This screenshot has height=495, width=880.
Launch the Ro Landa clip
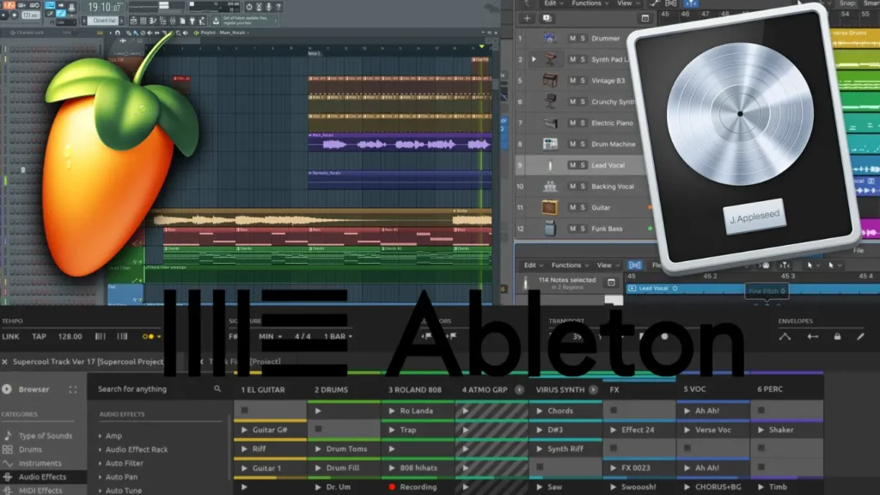click(392, 411)
